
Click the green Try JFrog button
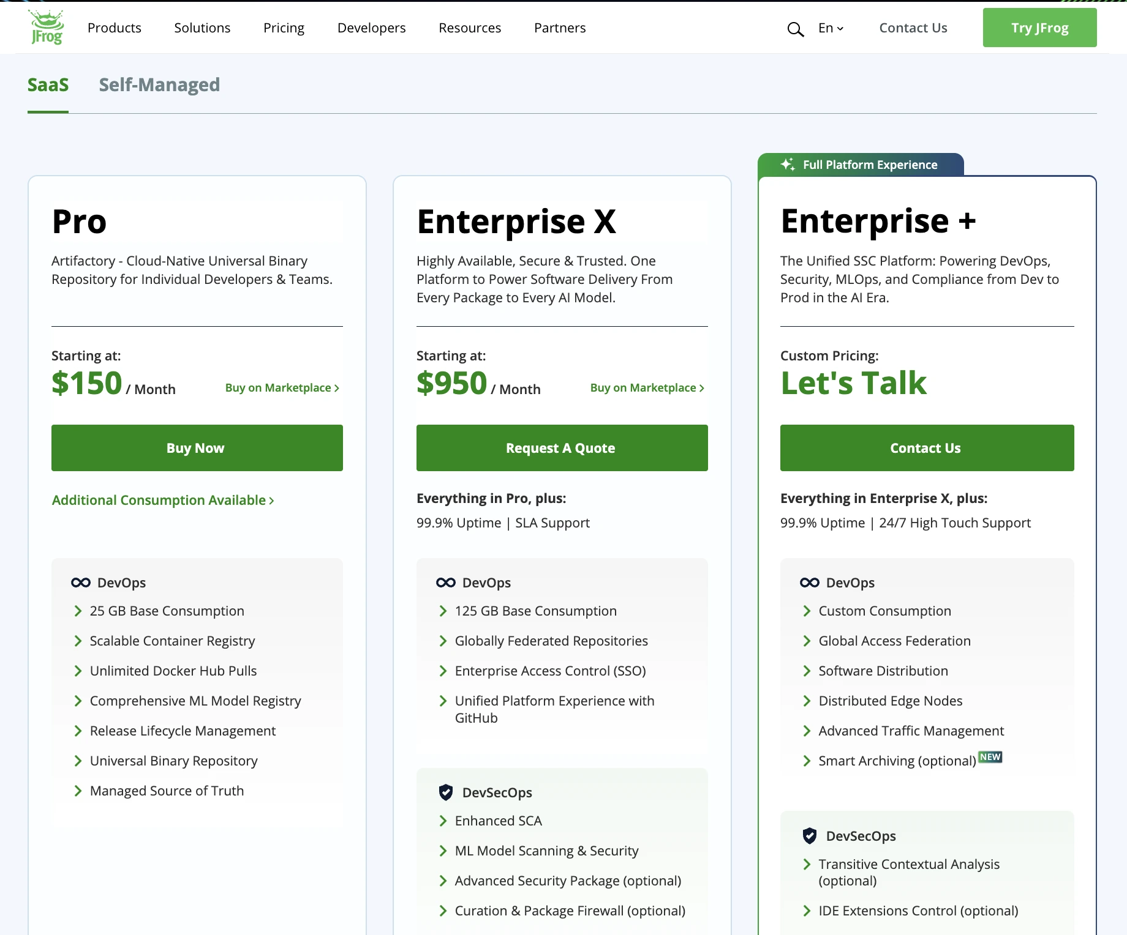1039,27
